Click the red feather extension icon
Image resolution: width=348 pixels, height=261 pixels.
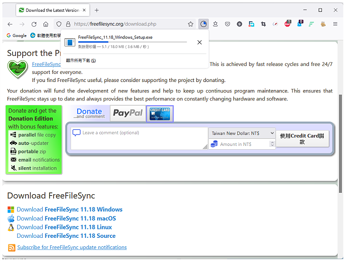[276, 24]
